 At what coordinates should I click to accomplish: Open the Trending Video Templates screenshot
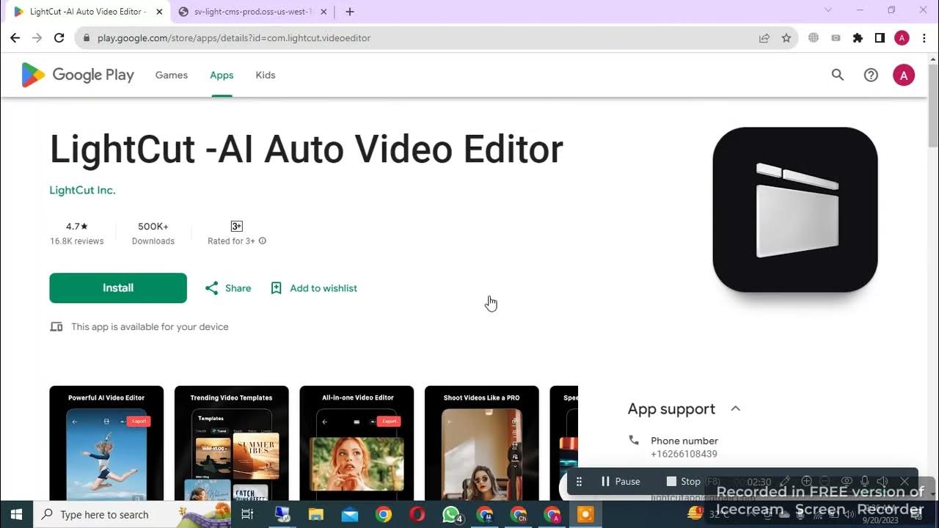pos(231,443)
